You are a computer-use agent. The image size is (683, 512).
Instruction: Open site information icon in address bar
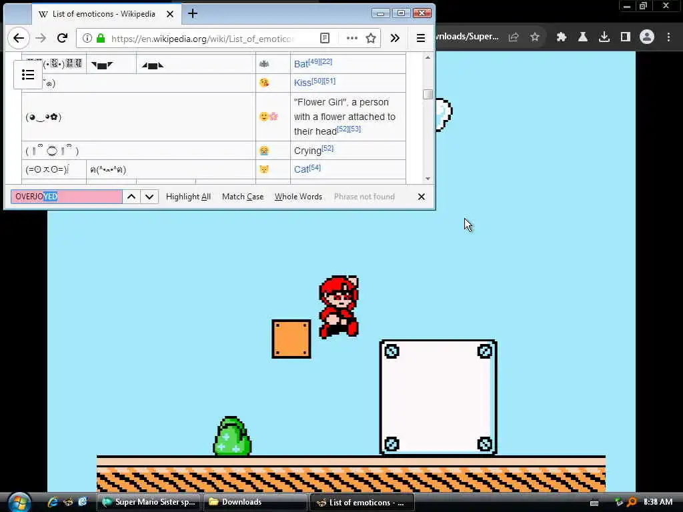tap(87, 38)
